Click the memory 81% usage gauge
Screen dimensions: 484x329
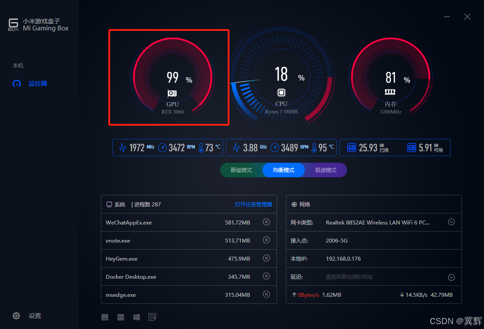[391, 75]
